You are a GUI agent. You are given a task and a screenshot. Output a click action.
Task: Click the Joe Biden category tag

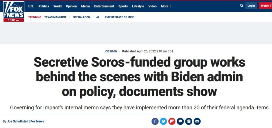(x=110, y=51)
